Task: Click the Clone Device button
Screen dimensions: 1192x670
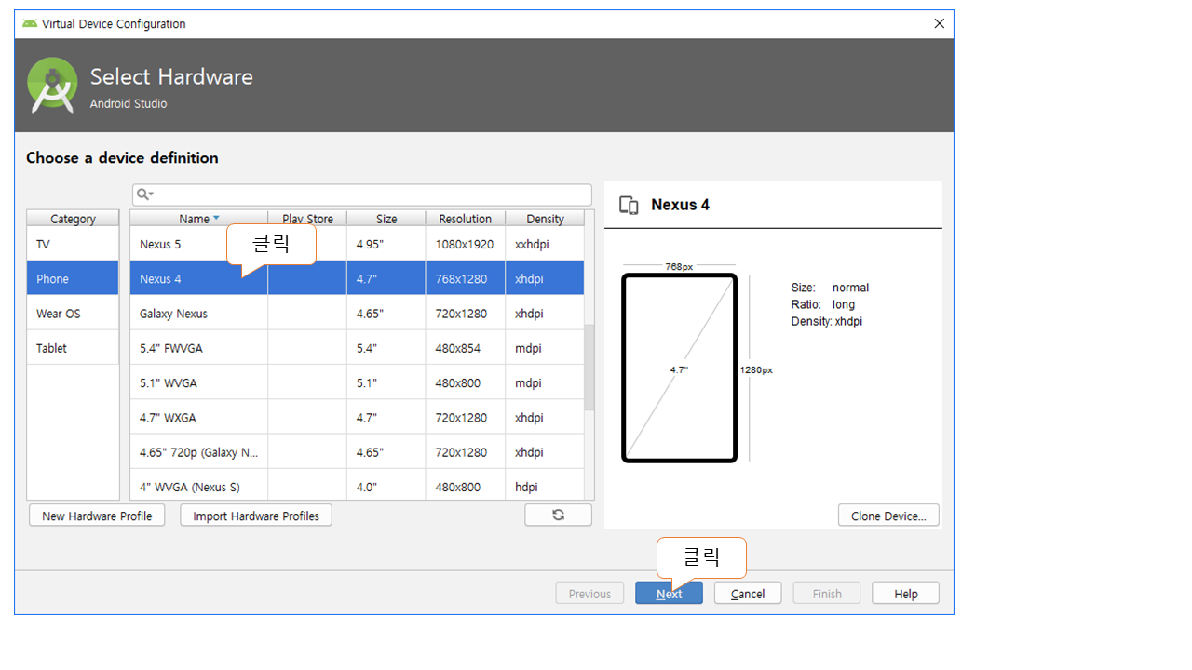Action: point(888,516)
